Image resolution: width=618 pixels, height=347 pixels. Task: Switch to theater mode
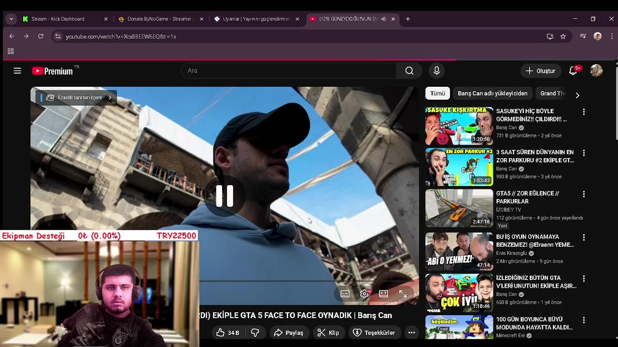[383, 294]
